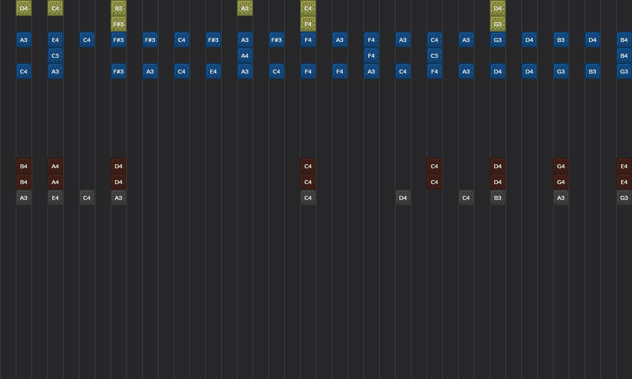The image size is (632, 379).
Task: Select blue B3 between two blue D4 notes
Action: click(x=561, y=40)
